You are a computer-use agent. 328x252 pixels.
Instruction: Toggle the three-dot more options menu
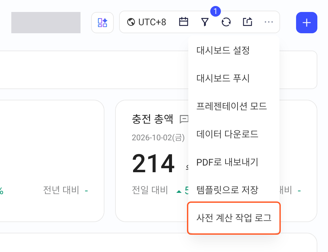pos(268,22)
